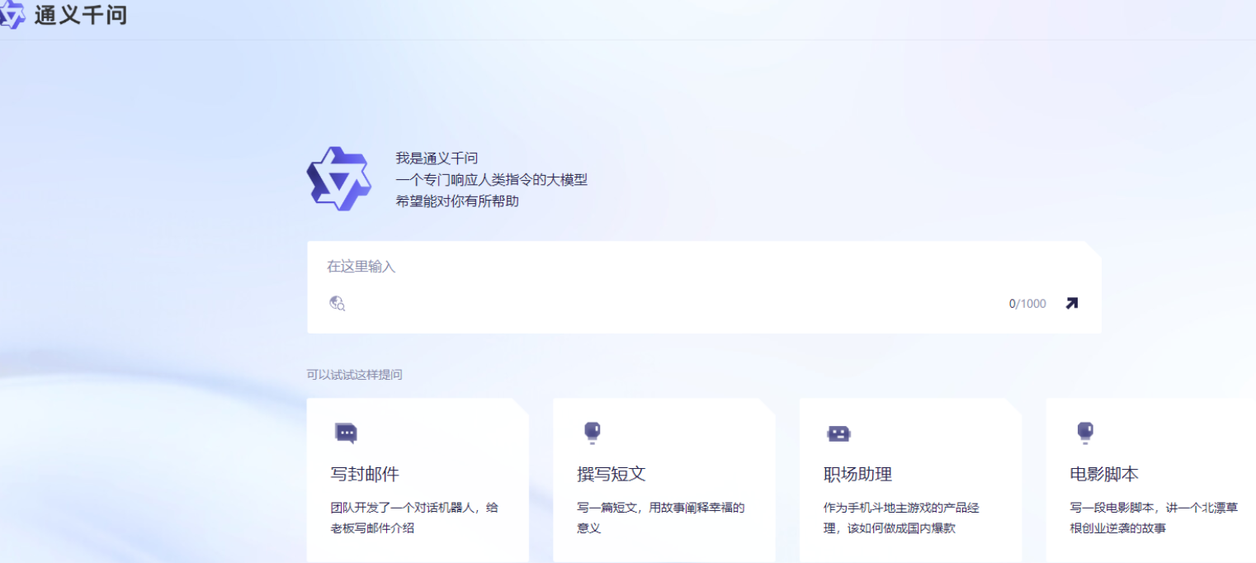The image size is (1256, 563).
Task: Click the 0/1000 character counter
Action: [1027, 304]
